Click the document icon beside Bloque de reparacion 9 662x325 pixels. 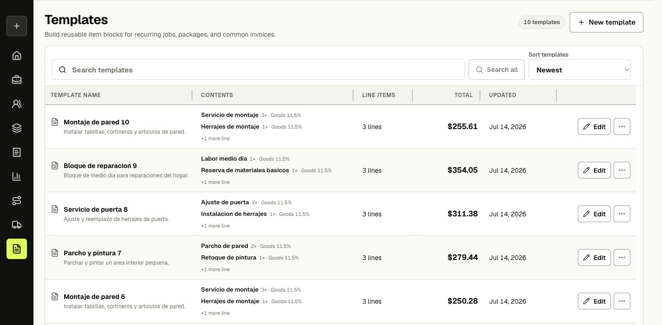click(55, 166)
